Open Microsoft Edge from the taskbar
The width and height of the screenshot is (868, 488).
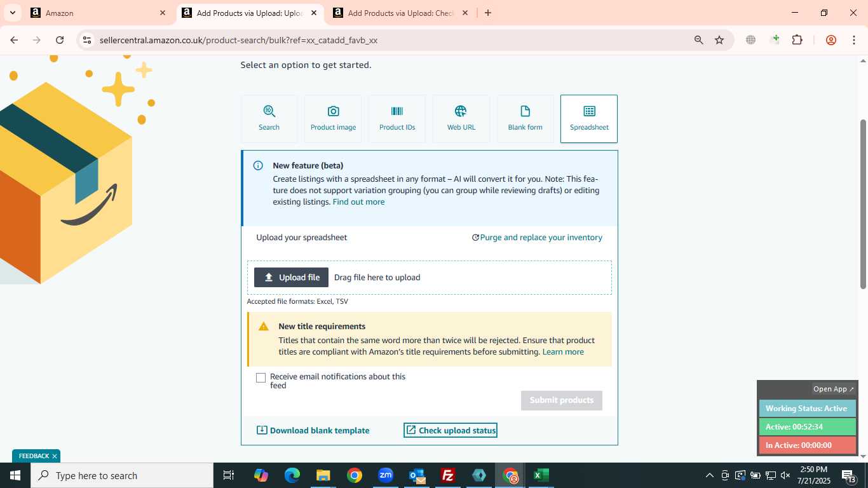292,475
